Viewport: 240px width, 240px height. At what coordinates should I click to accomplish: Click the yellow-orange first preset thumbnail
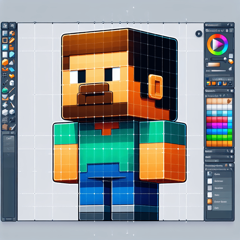coord(209,83)
